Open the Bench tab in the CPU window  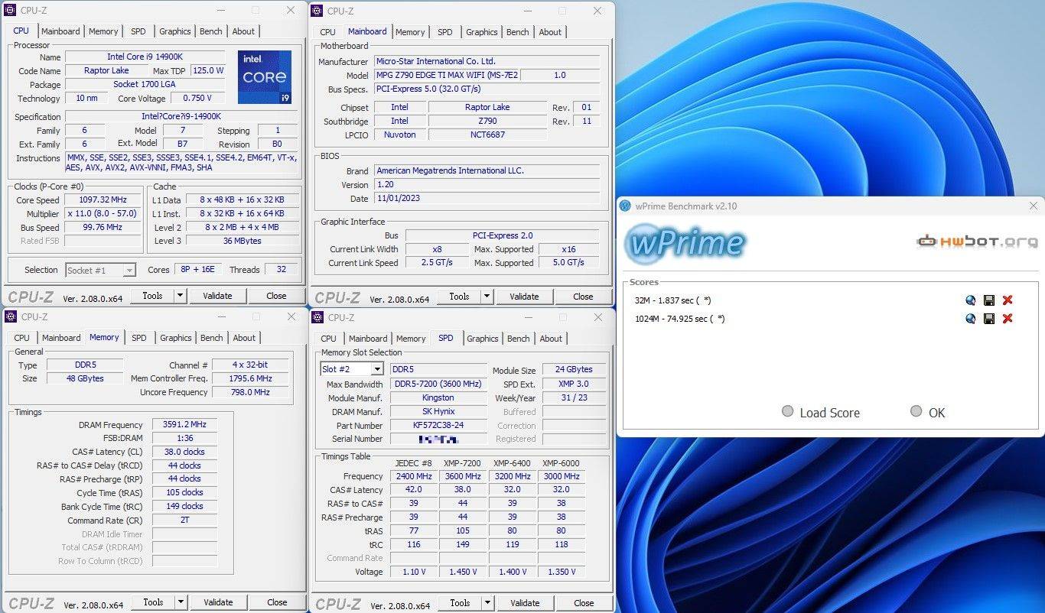click(211, 31)
